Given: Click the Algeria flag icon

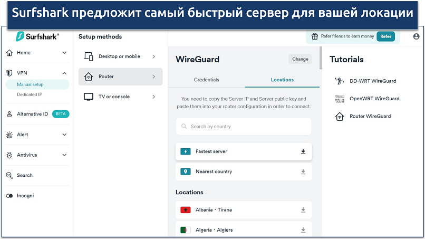Looking at the screenshot, I should (x=186, y=230).
